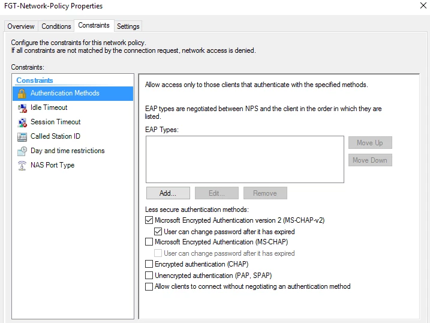Click the Day and time restrictions icon
This screenshot has width=430, height=323.
22,151
